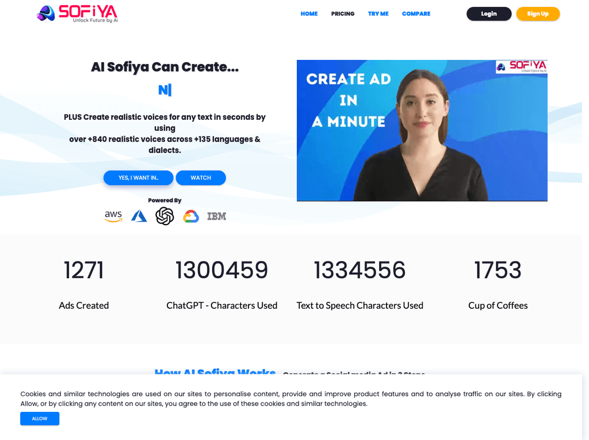
Task: Click the OpenAI knot logo
Action: click(165, 216)
